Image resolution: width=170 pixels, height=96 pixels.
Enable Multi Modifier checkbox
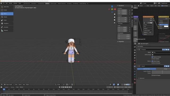pyautogui.click(x=152, y=59)
